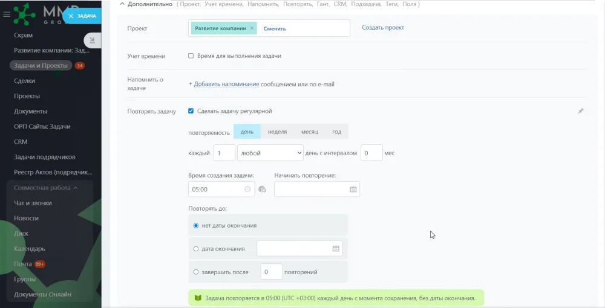Focus the Начинать повторение date field

(317, 189)
